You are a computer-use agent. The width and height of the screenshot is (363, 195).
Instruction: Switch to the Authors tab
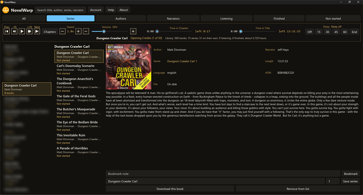coord(121,18)
